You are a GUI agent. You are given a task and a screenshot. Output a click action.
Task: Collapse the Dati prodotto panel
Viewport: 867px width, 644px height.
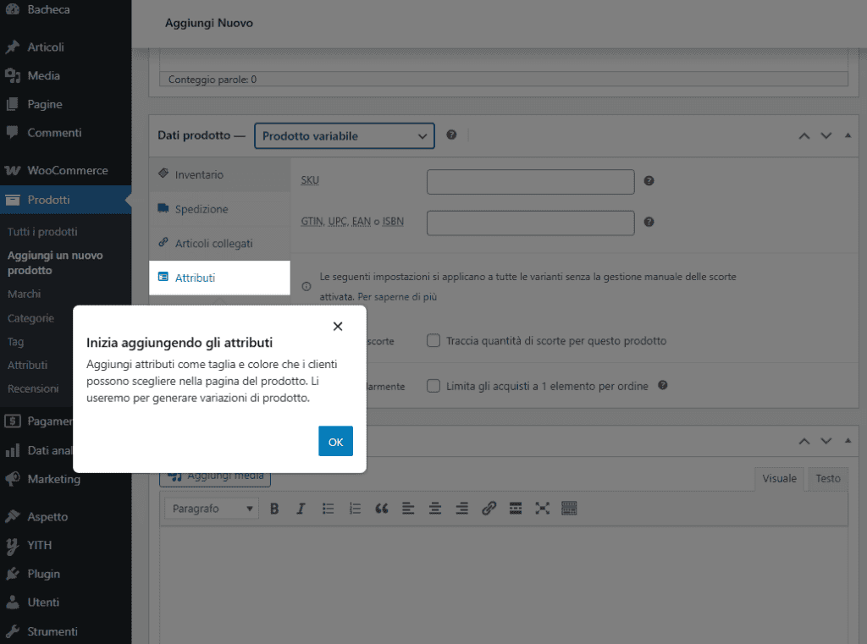pos(848,135)
